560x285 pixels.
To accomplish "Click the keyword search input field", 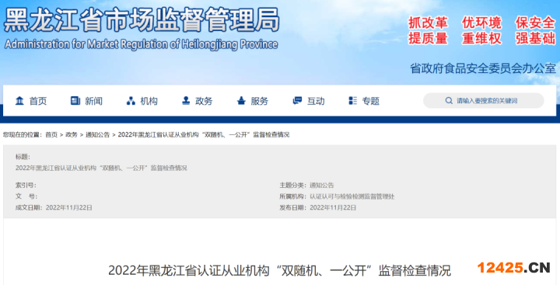I will click(x=484, y=101).
